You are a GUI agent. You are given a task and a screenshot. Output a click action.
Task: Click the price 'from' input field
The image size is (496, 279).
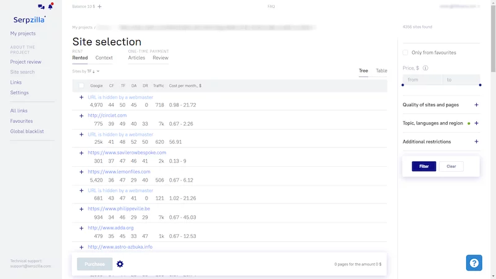422,80
